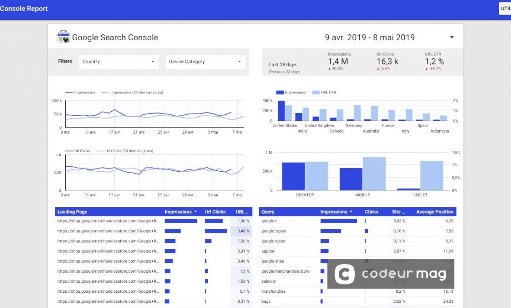Click 'Url Clicks (30 derniers jours)' legend entry

click(125, 151)
